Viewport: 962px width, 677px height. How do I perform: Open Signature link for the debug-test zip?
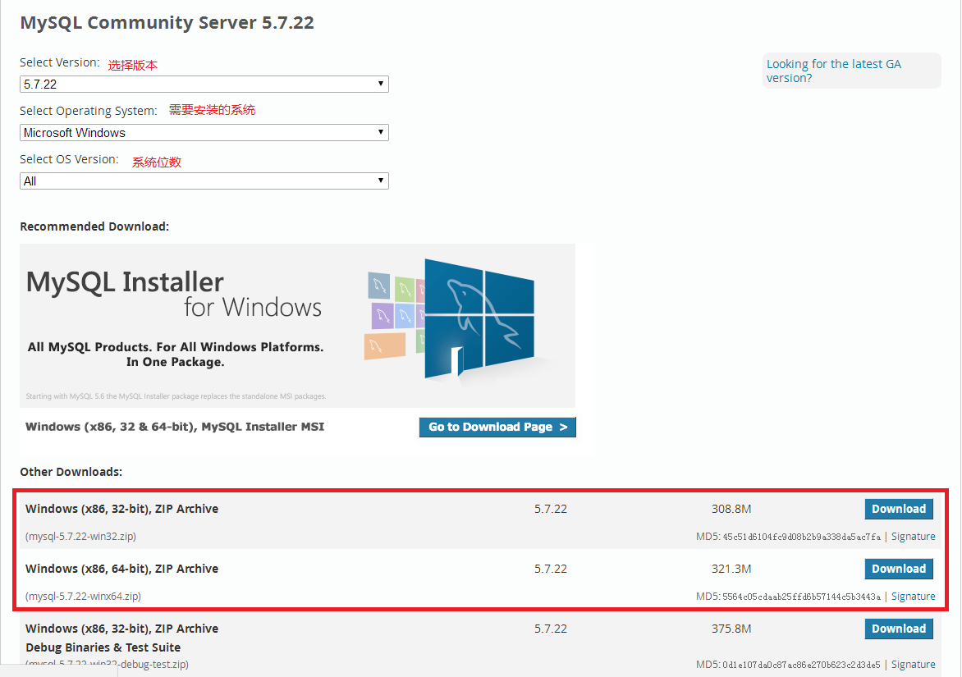(x=913, y=665)
